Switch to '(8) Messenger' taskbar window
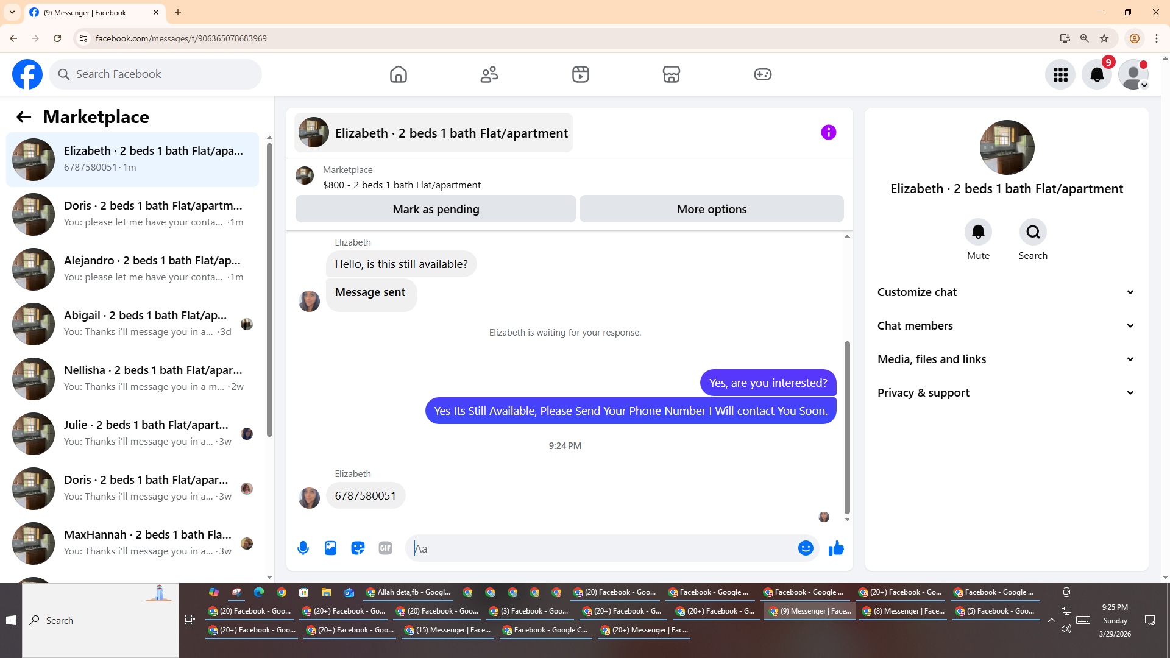Viewport: 1170px width, 658px height. [904, 611]
